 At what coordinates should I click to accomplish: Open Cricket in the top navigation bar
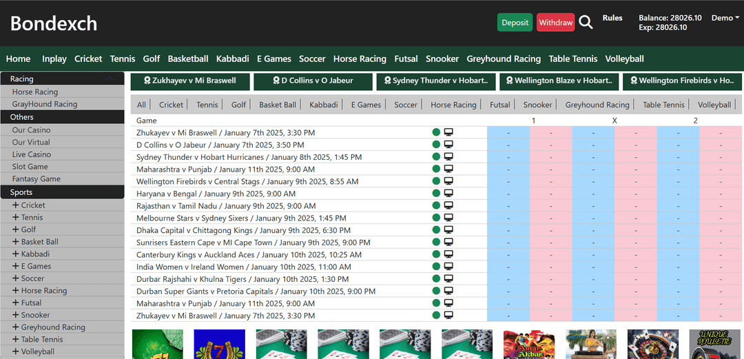click(88, 59)
